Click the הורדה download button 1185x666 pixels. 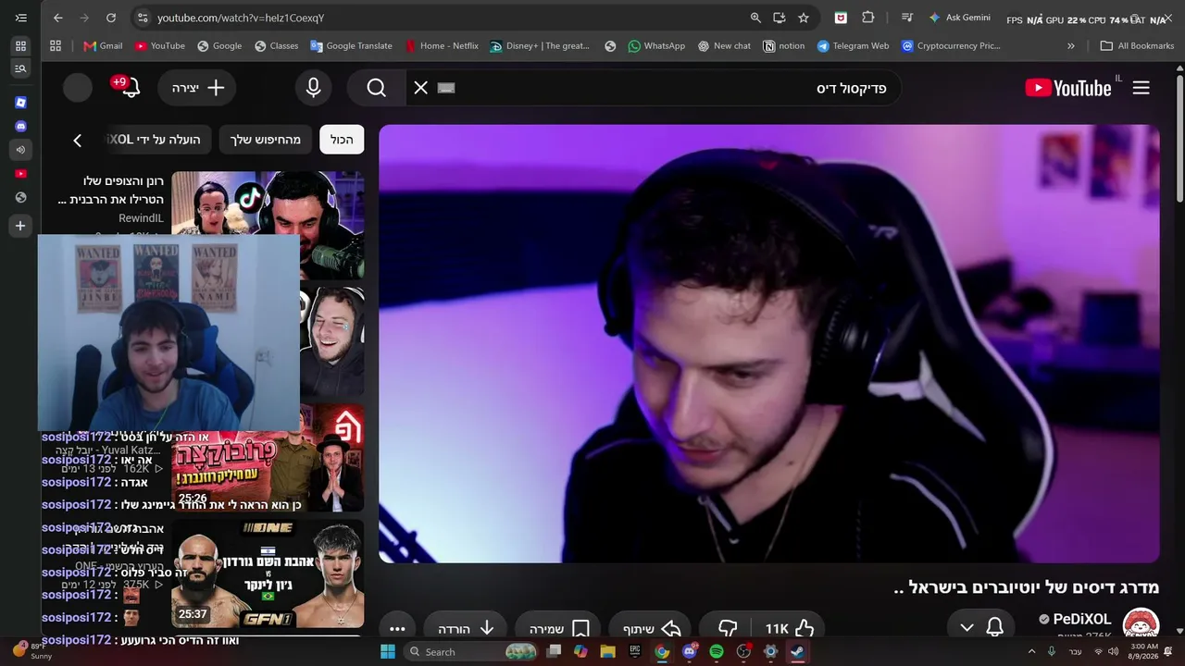tap(466, 628)
